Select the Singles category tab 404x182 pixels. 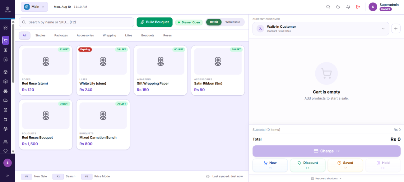pos(40,35)
